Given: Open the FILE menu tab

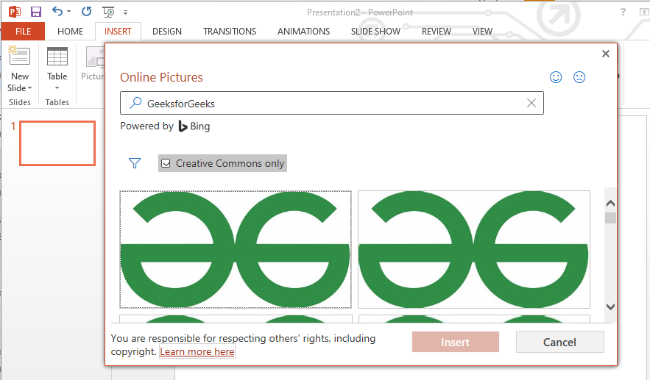Looking at the screenshot, I should point(23,32).
